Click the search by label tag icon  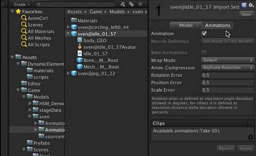click(132, 4)
